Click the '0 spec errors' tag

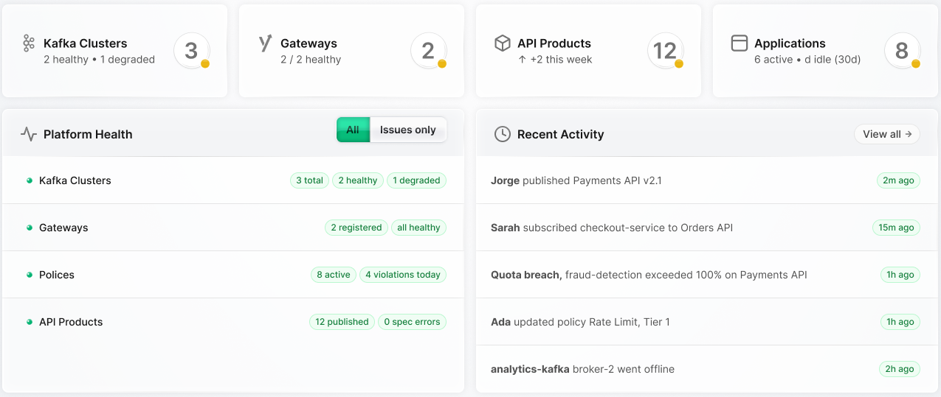pyautogui.click(x=412, y=322)
